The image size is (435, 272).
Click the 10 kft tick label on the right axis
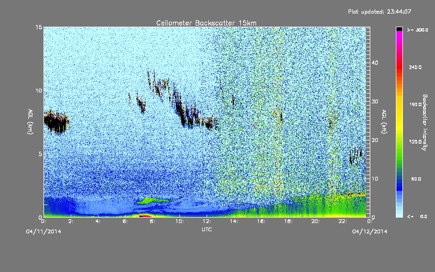point(375,179)
